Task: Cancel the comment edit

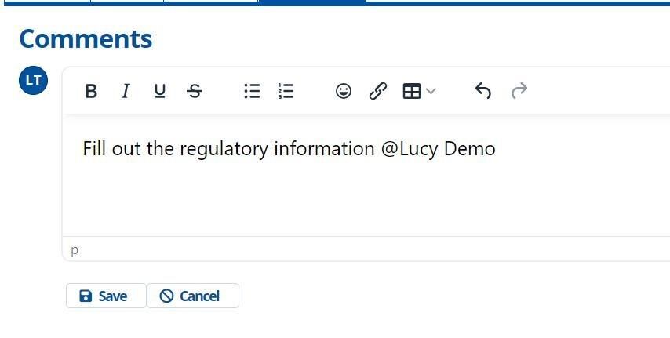Action: point(193,296)
